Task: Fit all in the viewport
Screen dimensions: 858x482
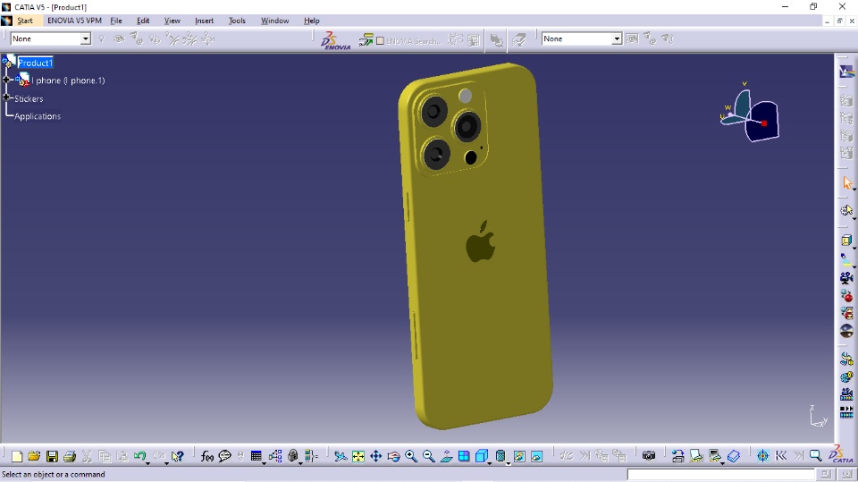Action: [357, 456]
